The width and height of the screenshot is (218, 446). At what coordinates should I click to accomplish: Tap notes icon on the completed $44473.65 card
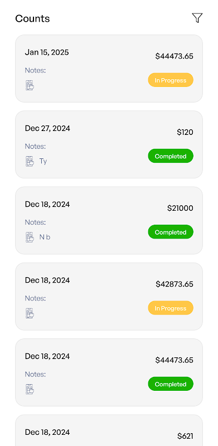click(x=30, y=389)
